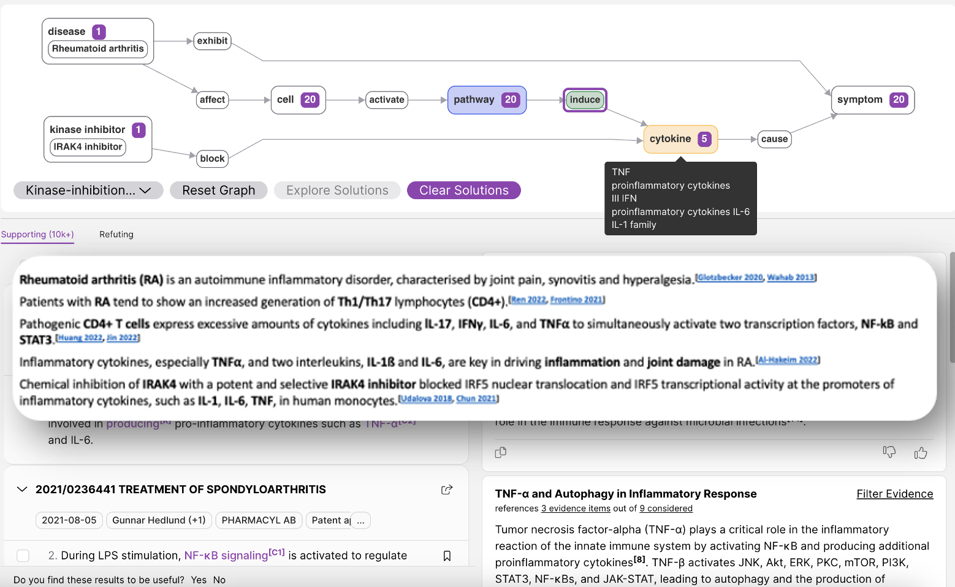Tick the checkbox beside passage 2
This screenshot has width=955, height=587.
pos(23,556)
